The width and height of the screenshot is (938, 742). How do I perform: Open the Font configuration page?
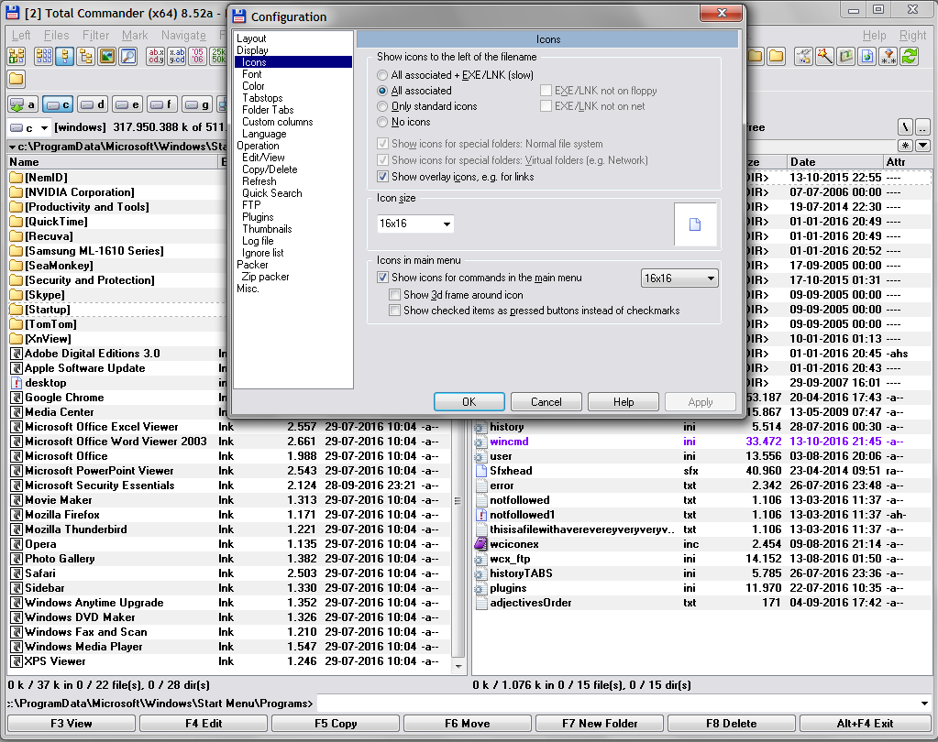253,73
